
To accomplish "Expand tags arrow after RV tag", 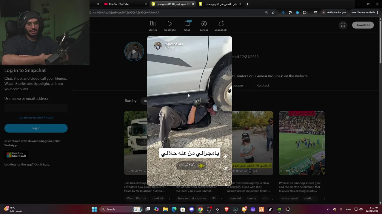I will coord(221,198).
